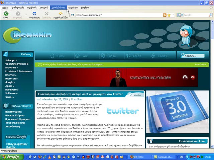Click Αποσύνδεση in the green welcome bar
214x160 pixels.
point(201,64)
